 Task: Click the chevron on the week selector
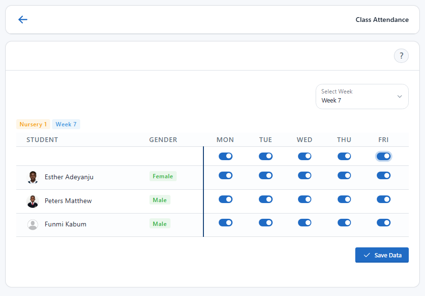click(x=399, y=96)
